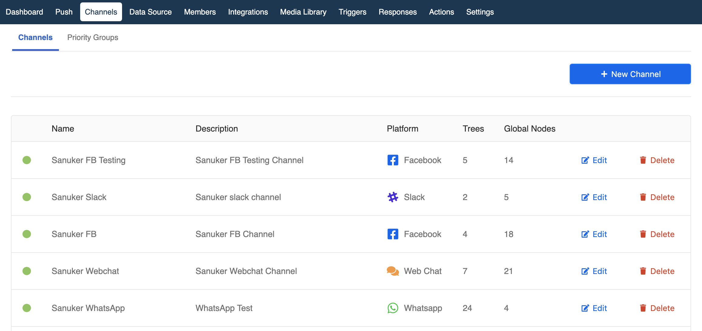Screen dimensions: 702x331
Task: Click pencil edit icon for Sanuker Webchat
Action: [585, 271]
